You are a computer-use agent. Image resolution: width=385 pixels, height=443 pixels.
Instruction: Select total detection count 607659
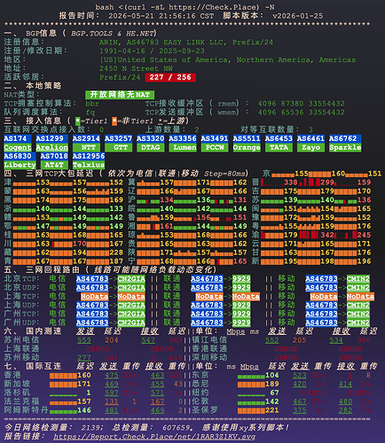point(176,428)
